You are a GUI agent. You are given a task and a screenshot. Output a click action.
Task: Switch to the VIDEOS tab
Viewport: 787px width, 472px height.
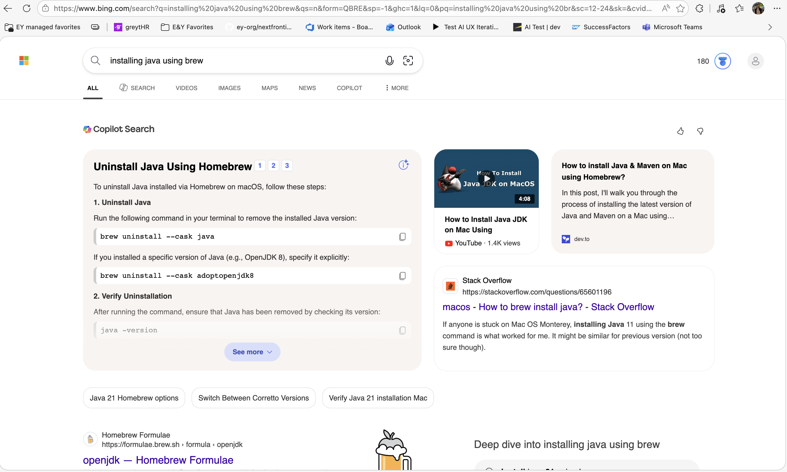[187, 88]
